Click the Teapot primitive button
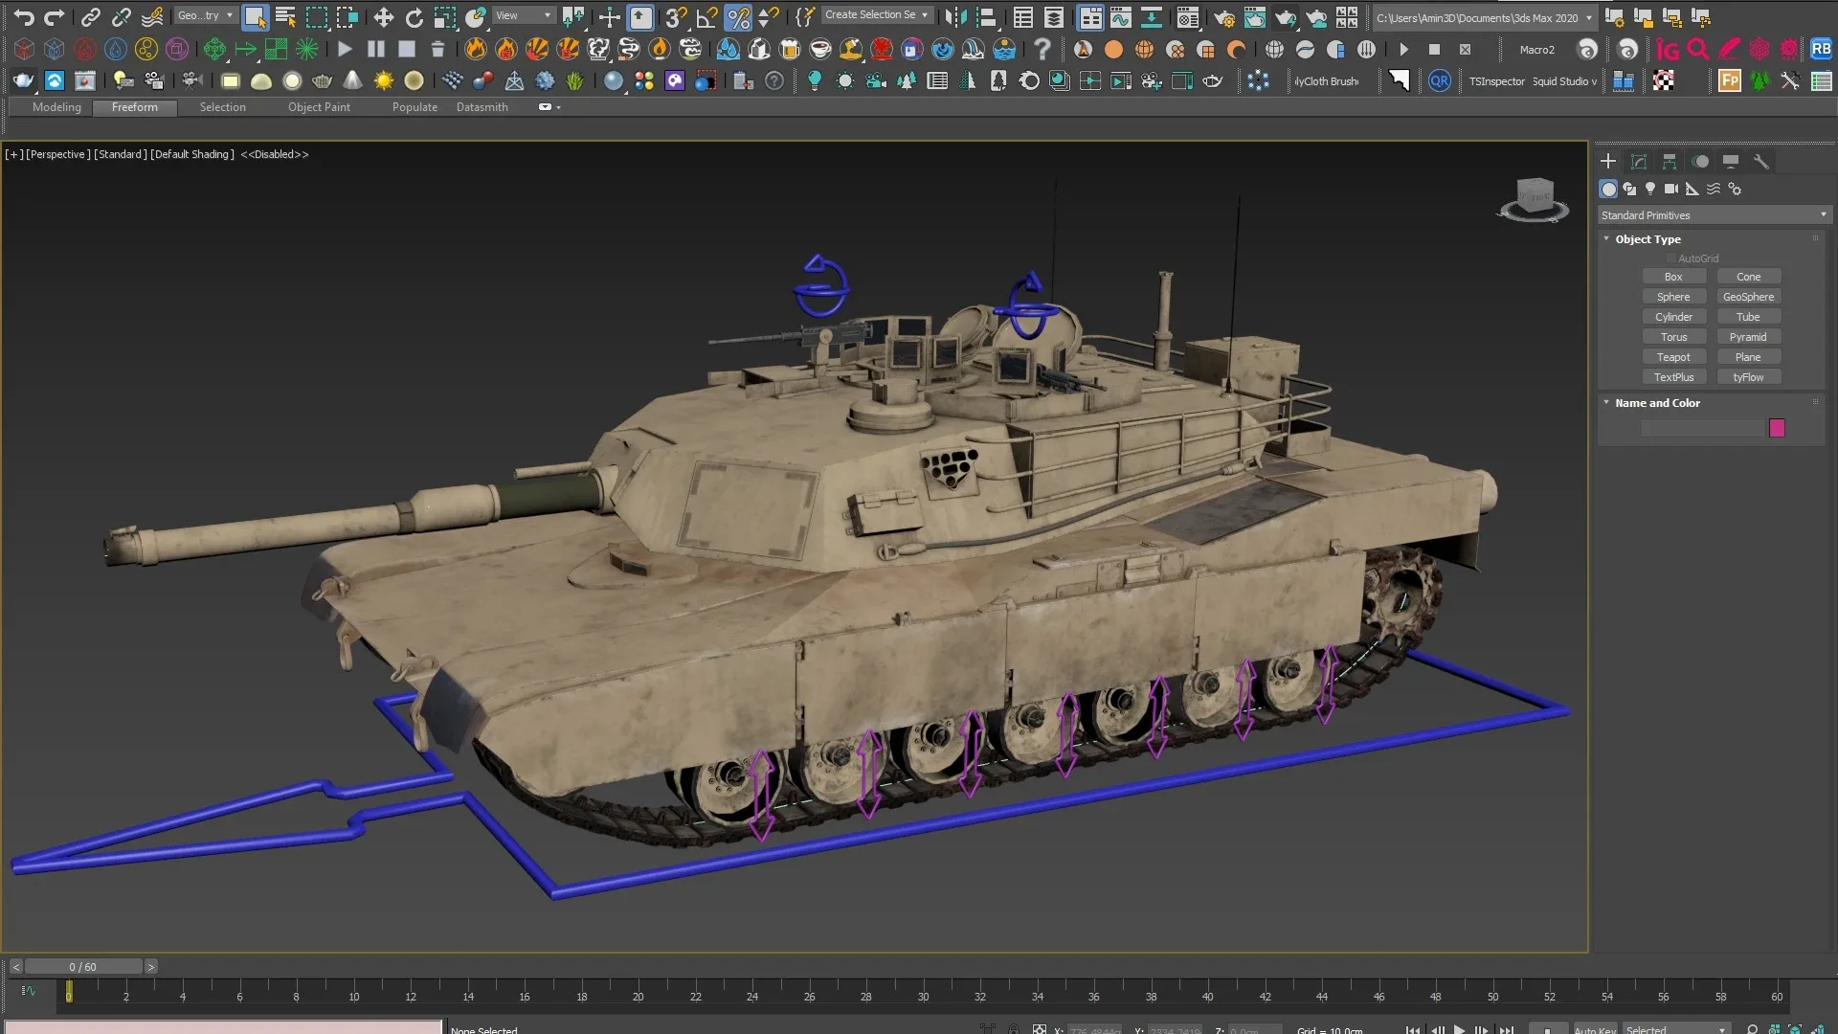The height and width of the screenshot is (1034, 1838). 1673,357
